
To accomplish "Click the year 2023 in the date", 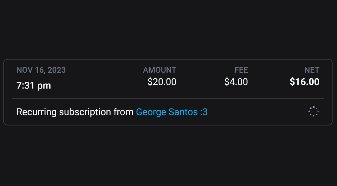I will click(x=57, y=70).
